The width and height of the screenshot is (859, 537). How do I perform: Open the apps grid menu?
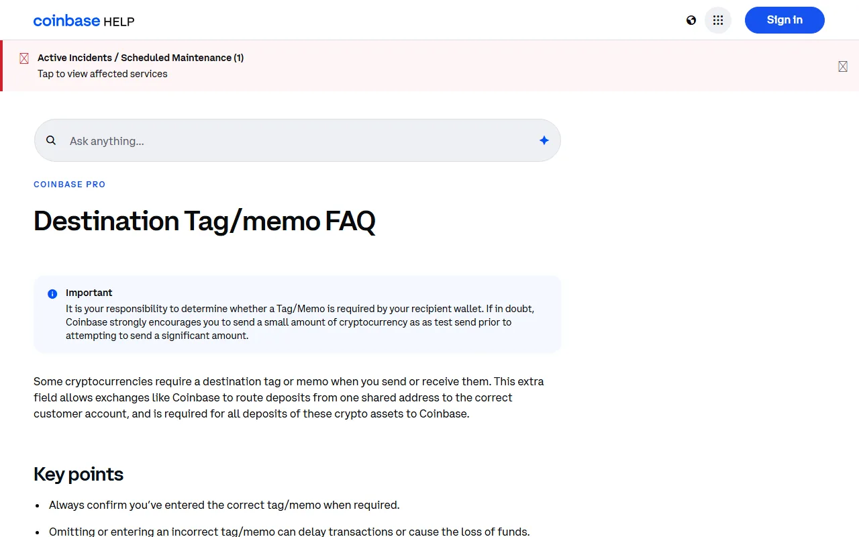[x=718, y=20]
